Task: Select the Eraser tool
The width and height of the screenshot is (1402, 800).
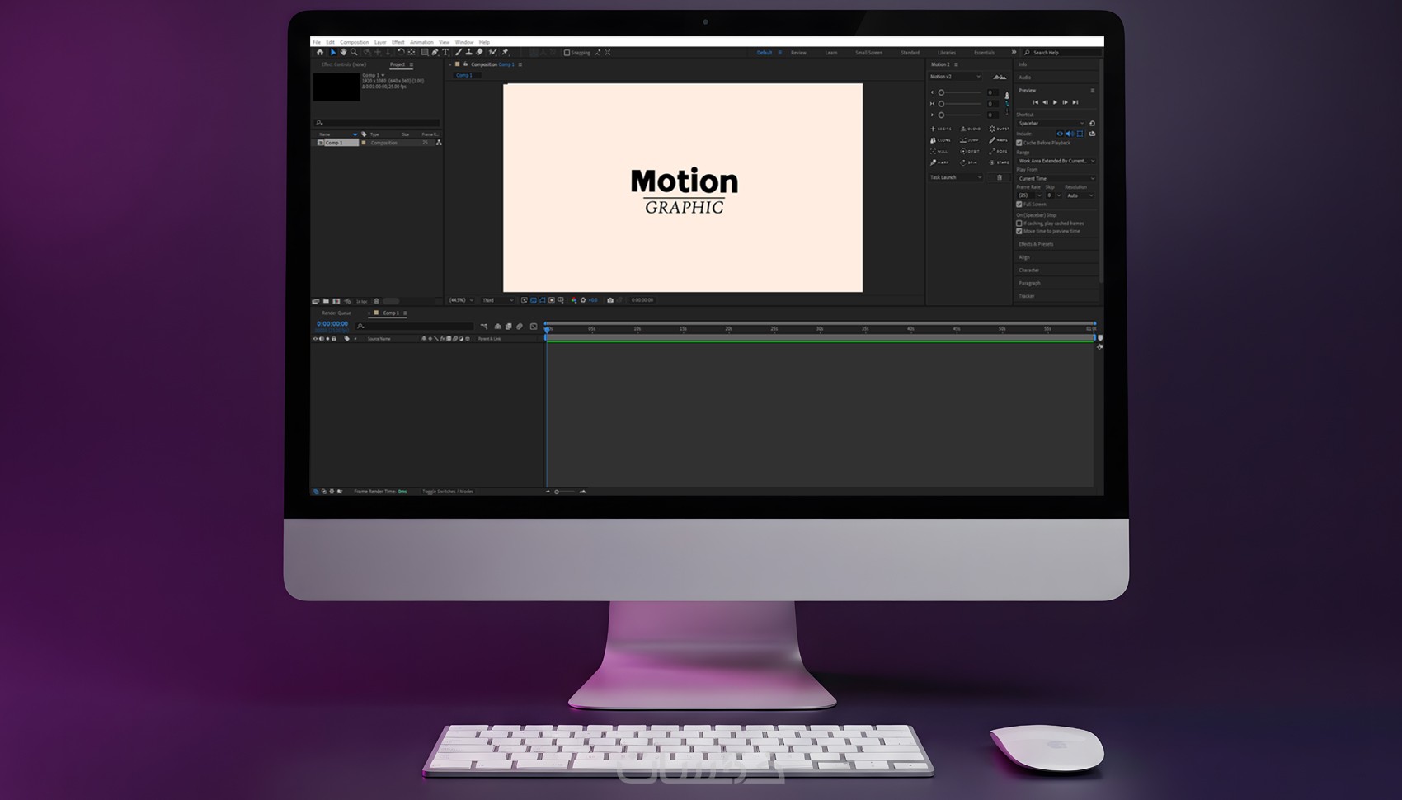Action: click(x=480, y=52)
